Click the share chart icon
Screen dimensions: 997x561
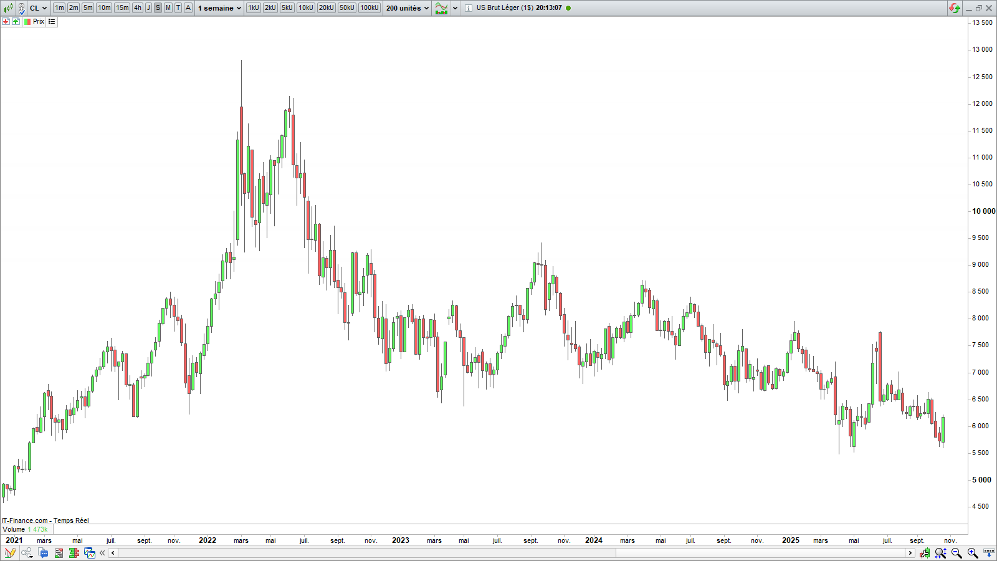coord(26,553)
